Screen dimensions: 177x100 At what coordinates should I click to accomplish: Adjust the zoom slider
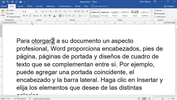(x=163, y=99)
